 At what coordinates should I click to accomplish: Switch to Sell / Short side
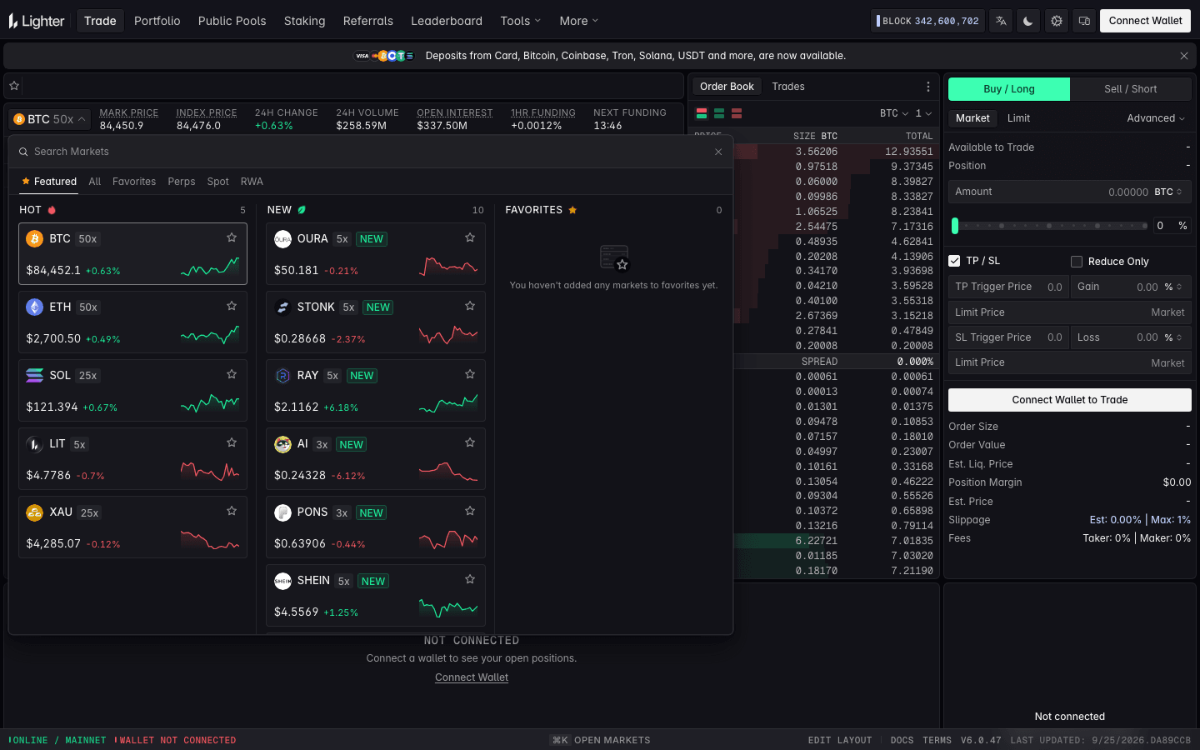[1131, 89]
